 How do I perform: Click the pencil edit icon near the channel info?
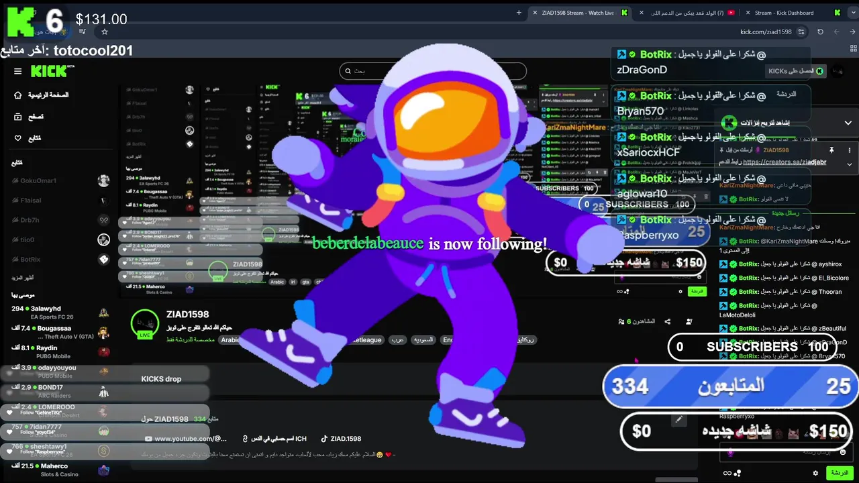679,419
